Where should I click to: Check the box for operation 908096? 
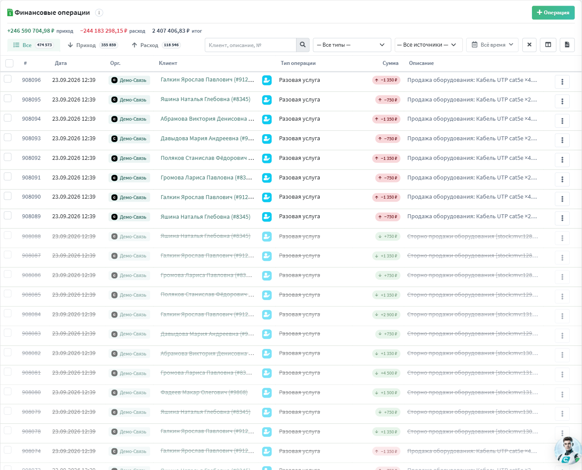pos(8,79)
